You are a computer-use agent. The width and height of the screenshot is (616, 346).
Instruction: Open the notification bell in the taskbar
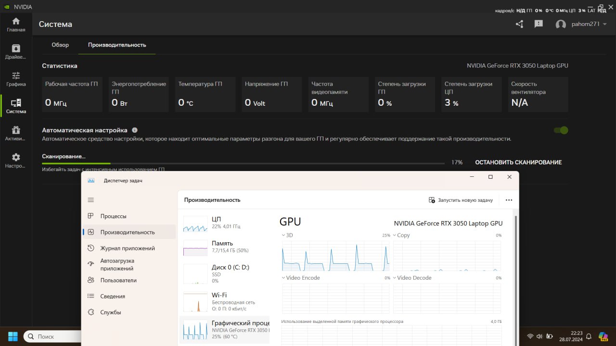click(x=589, y=336)
